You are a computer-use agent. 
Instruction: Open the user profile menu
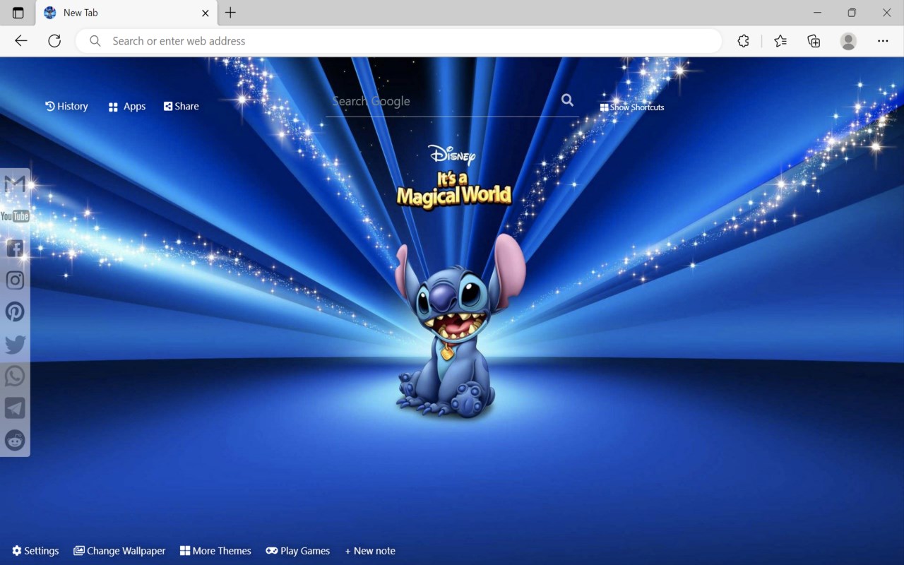[848, 41]
